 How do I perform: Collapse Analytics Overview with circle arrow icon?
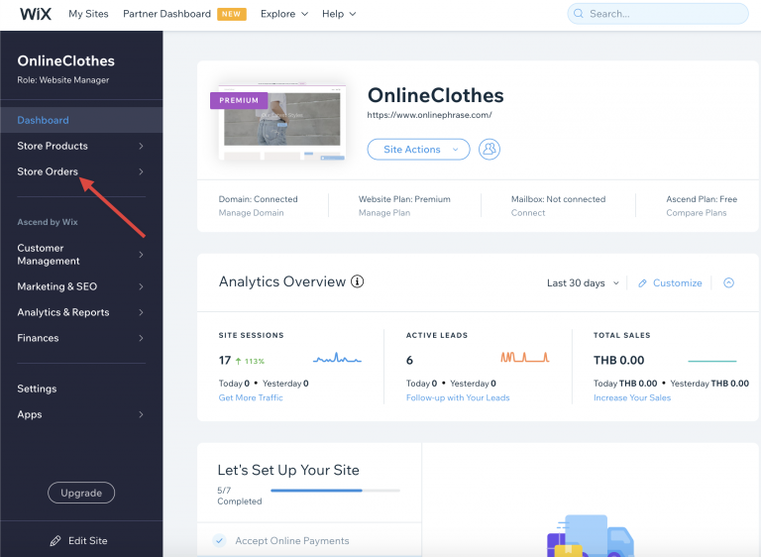[728, 282]
